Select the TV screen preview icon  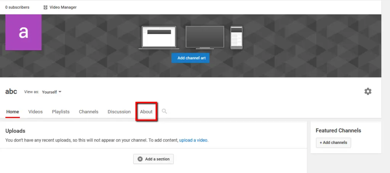click(205, 38)
